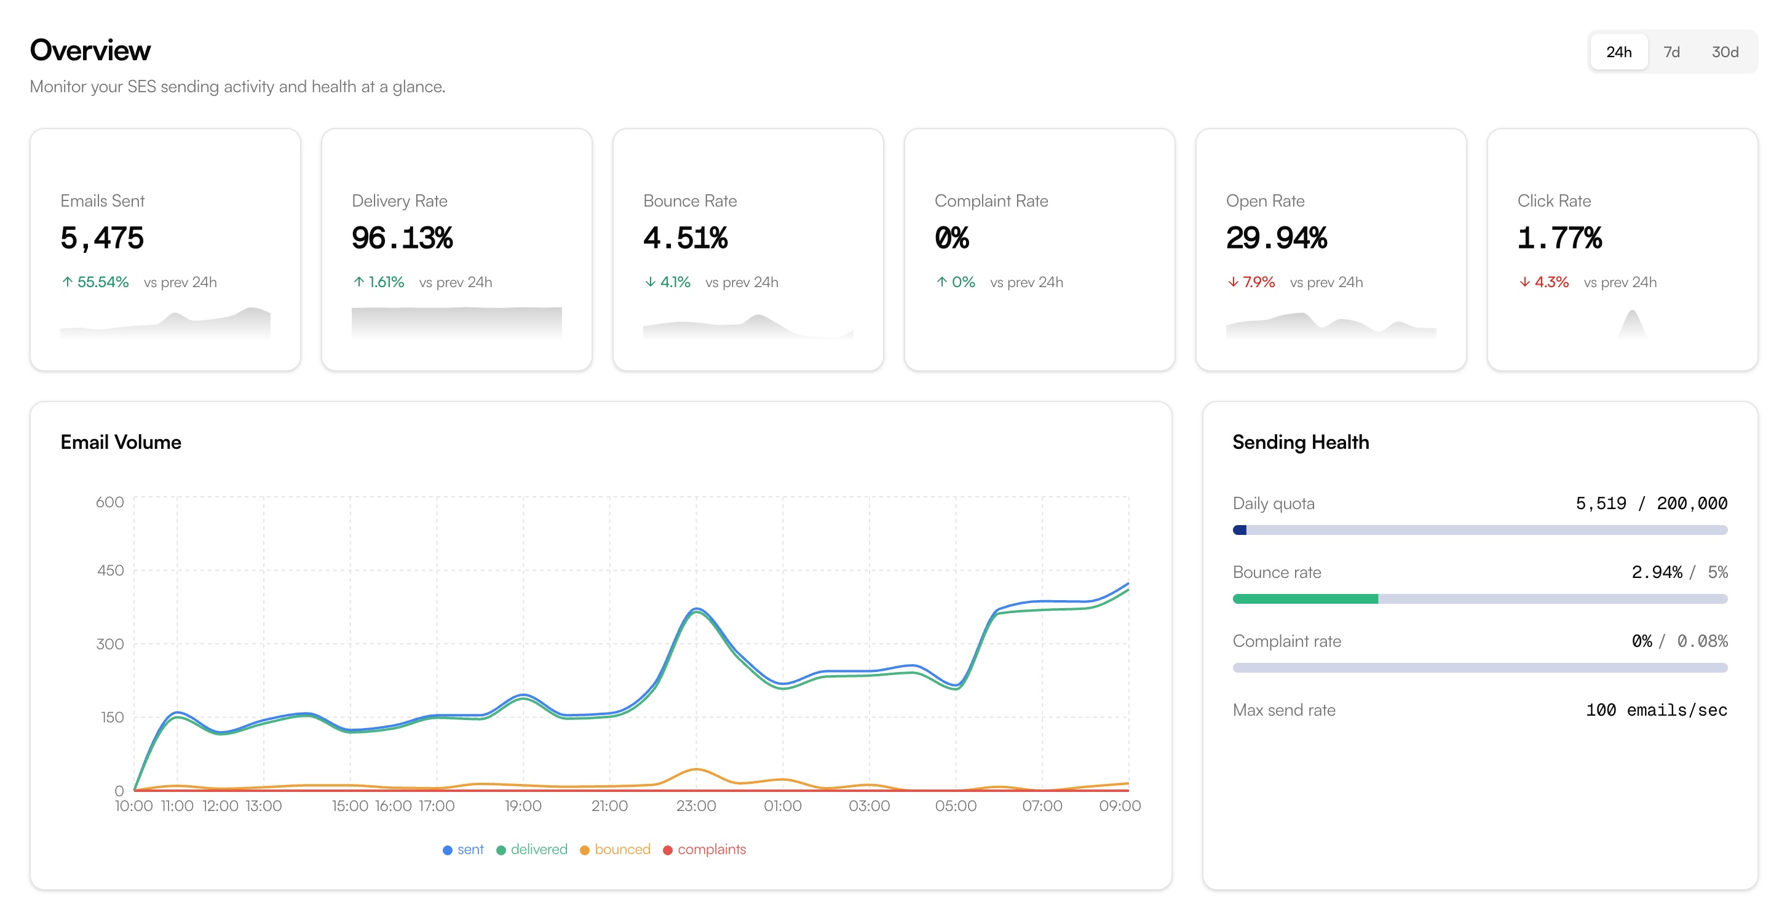Click the 7.9% open rate change
Viewport: 1771px width, 910px height.
point(1251,282)
